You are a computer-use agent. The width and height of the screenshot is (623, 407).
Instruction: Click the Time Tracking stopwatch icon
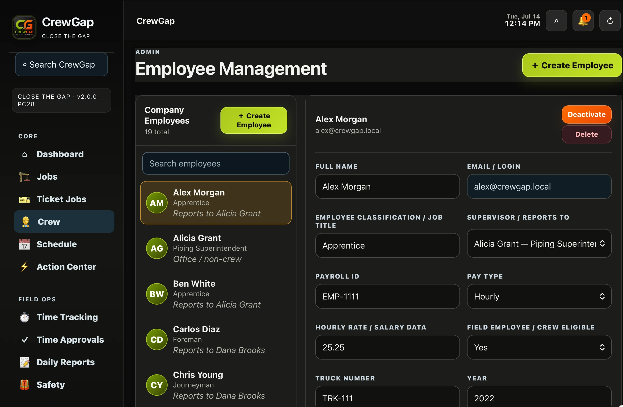[x=24, y=317]
